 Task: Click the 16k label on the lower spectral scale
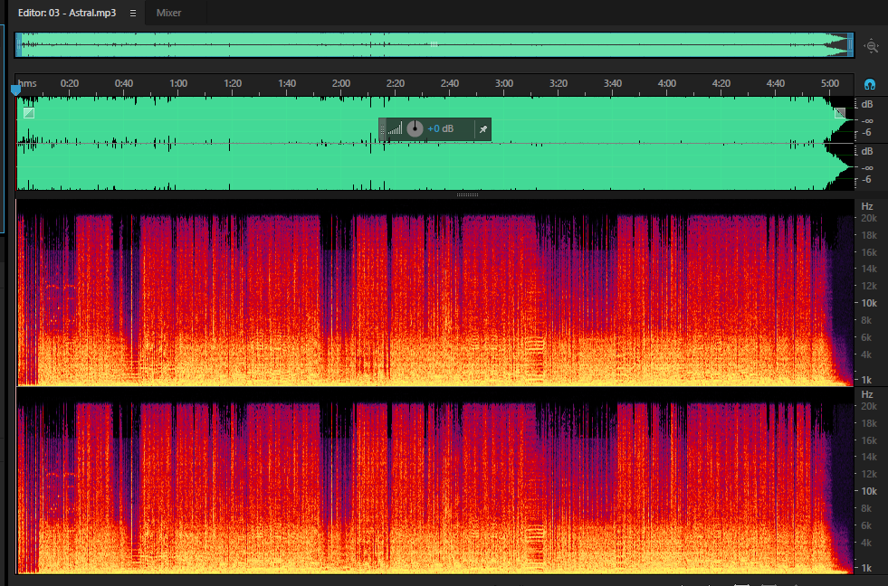tap(869, 440)
